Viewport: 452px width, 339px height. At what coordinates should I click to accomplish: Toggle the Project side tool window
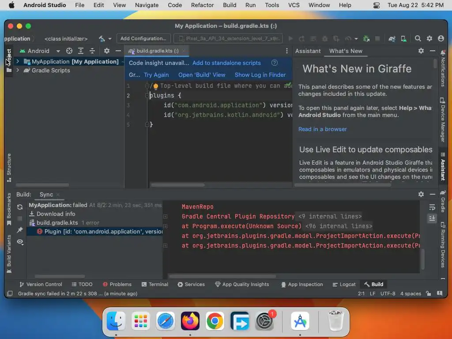coord(9,60)
